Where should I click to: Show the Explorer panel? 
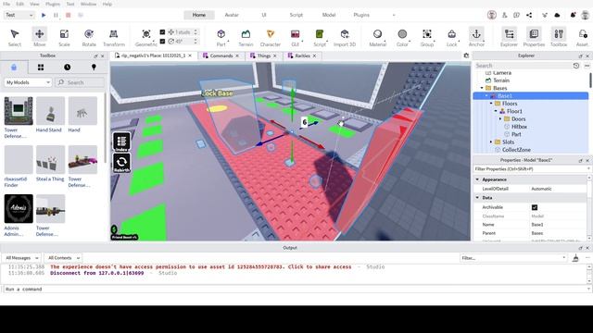click(x=509, y=37)
